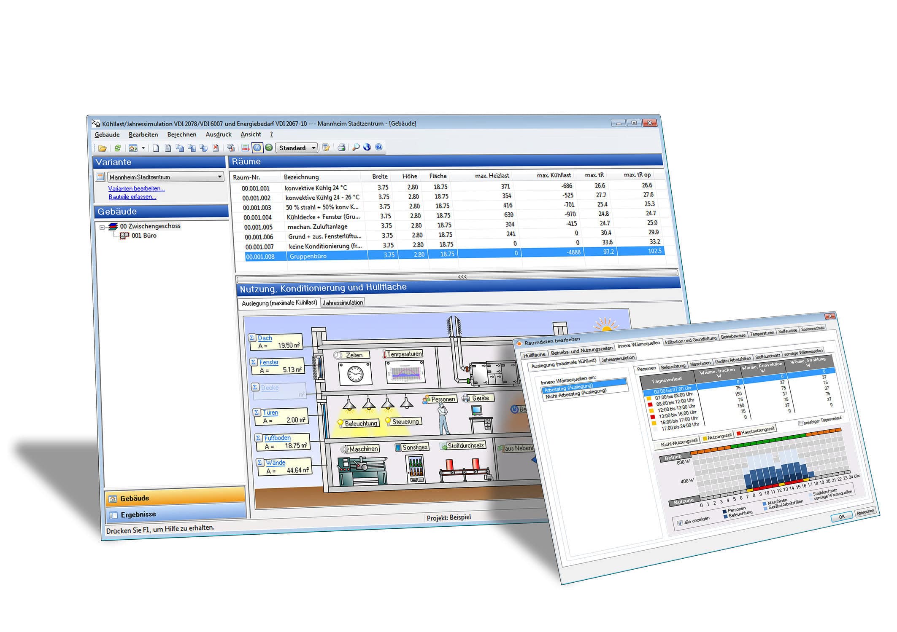897x632 pixels.
Task: Open a project with the folder icon
Action: (103, 148)
